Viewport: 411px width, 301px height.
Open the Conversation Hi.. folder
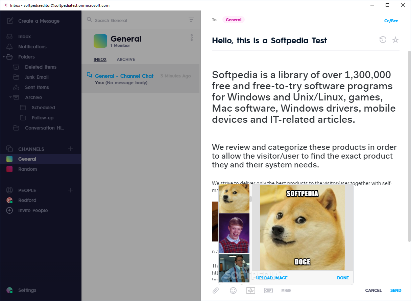[44, 128]
